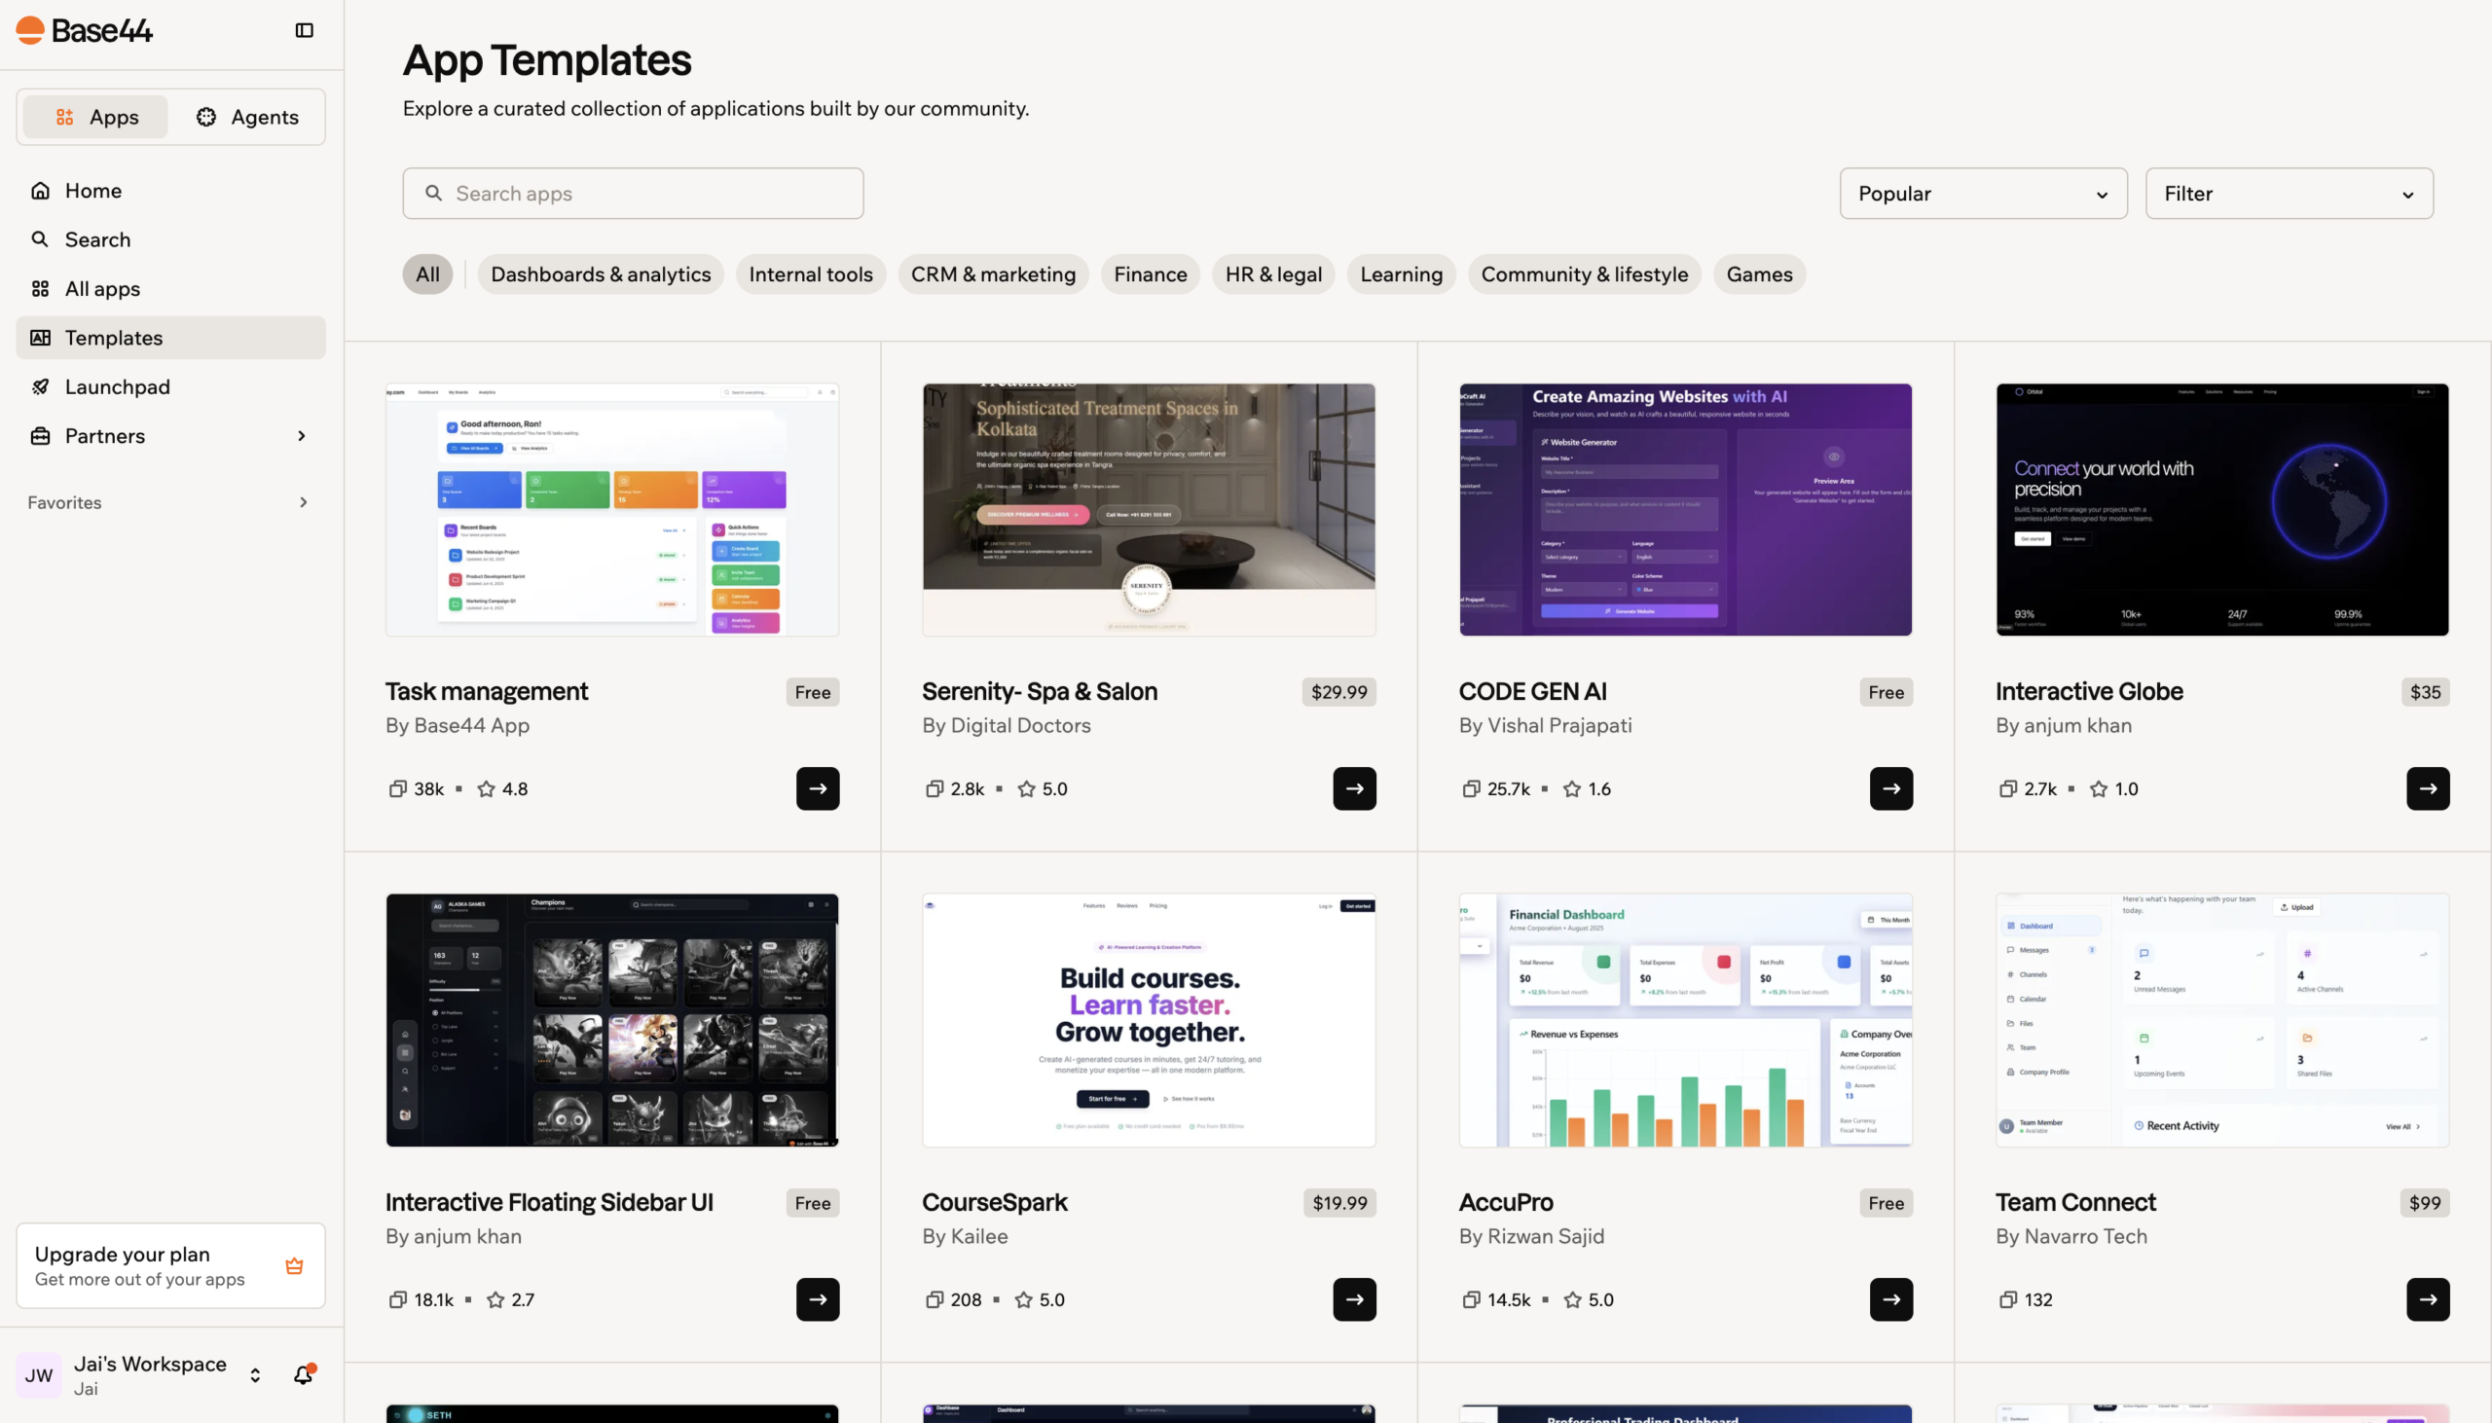This screenshot has height=1423, width=2492.
Task: Open the Filter dropdown
Action: [x=2289, y=194]
